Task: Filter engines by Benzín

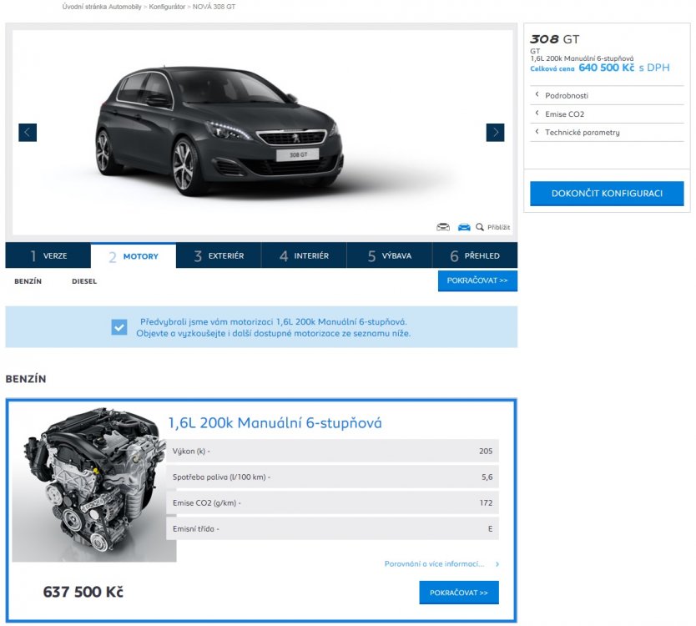Action: pos(28,281)
